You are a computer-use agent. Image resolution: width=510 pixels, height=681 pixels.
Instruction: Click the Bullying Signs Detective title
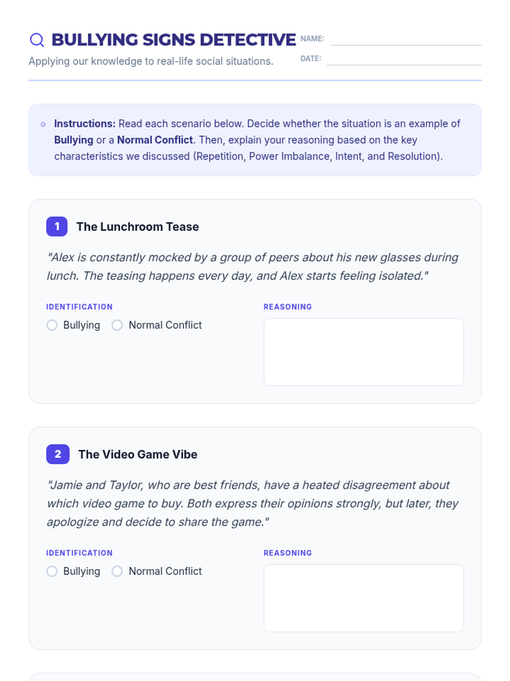[173, 40]
